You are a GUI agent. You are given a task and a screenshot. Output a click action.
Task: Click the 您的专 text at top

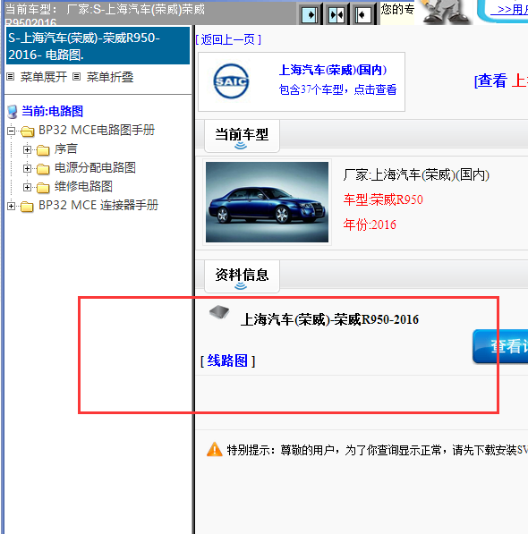pos(397,9)
